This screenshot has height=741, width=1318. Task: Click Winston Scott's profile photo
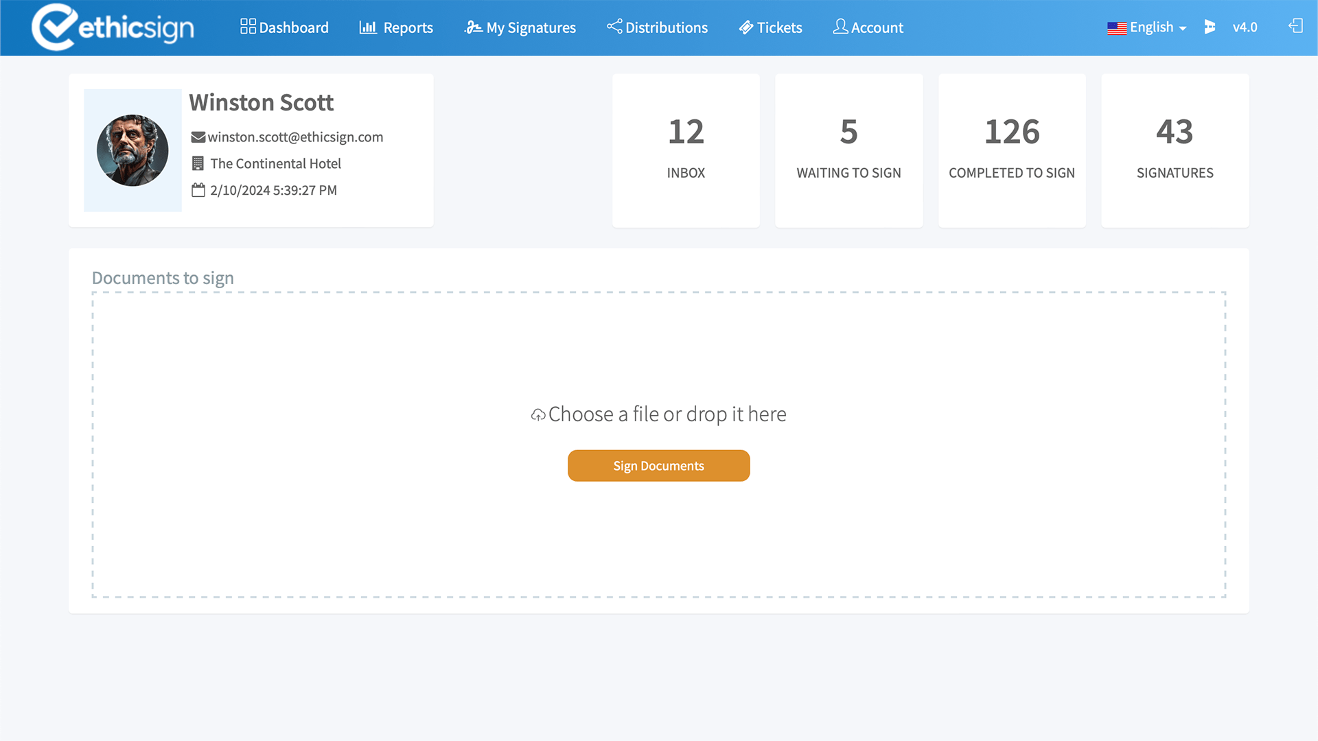[132, 150]
